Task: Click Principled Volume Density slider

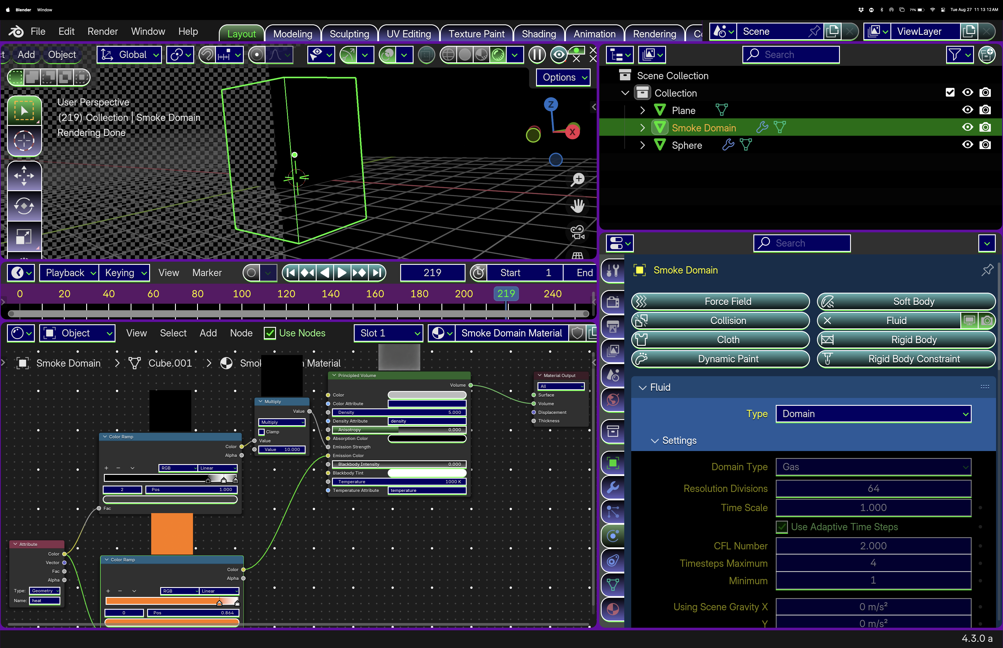Action: (x=399, y=412)
